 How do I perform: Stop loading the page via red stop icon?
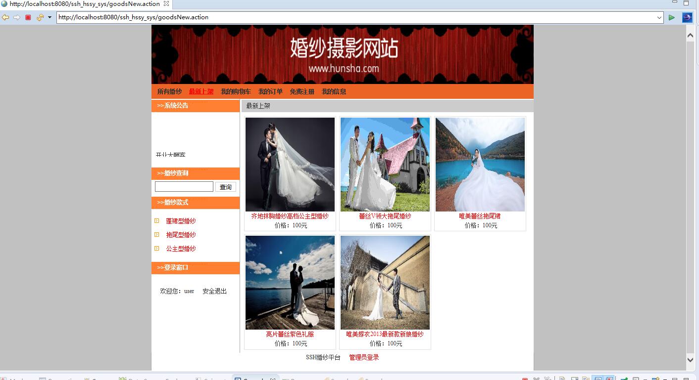pyautogui.click(x=28, y=17)
